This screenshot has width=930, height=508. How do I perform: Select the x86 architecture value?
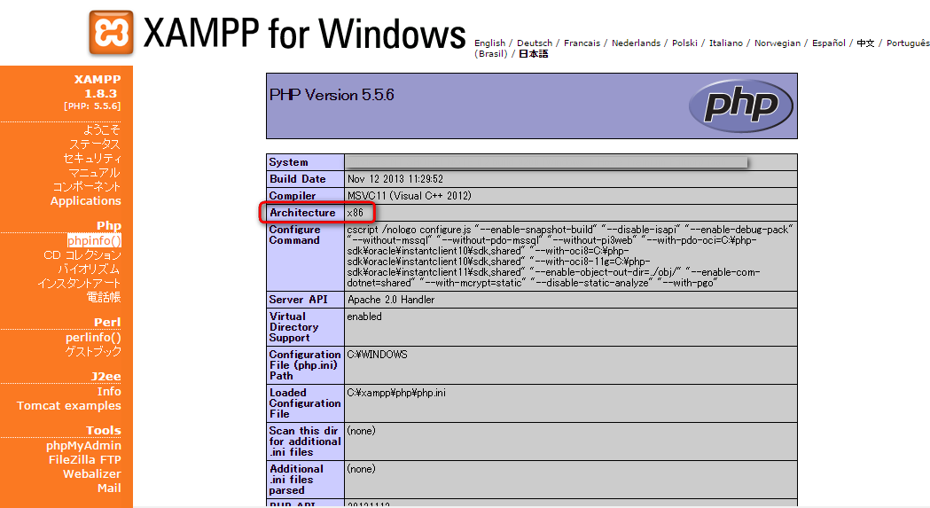coord(356,213)
